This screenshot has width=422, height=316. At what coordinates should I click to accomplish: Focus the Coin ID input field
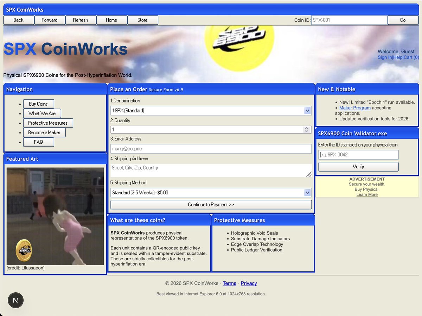(x=349, y=20)
